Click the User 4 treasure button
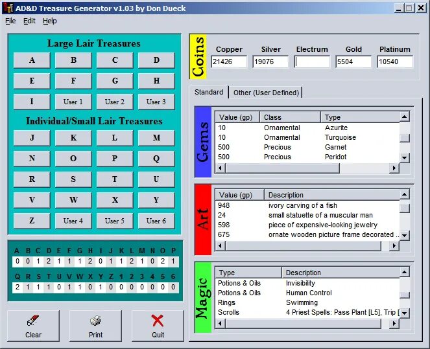 (73, 221)
